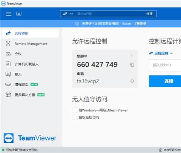Click the TeamViewer logo at sidebar bottom

pos(30,138)
